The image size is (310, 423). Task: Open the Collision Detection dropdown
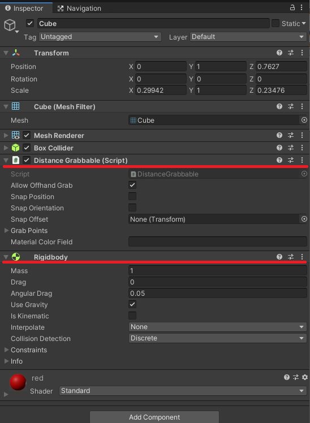(x=217, y=338)
